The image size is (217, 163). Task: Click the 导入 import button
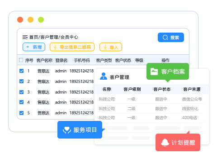pyautogui.click(x=111, y=47)
